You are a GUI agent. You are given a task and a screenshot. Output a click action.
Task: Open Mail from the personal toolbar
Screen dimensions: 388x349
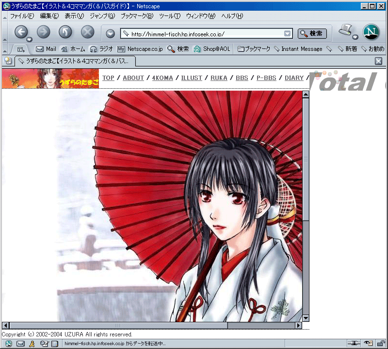coord(46,49)
